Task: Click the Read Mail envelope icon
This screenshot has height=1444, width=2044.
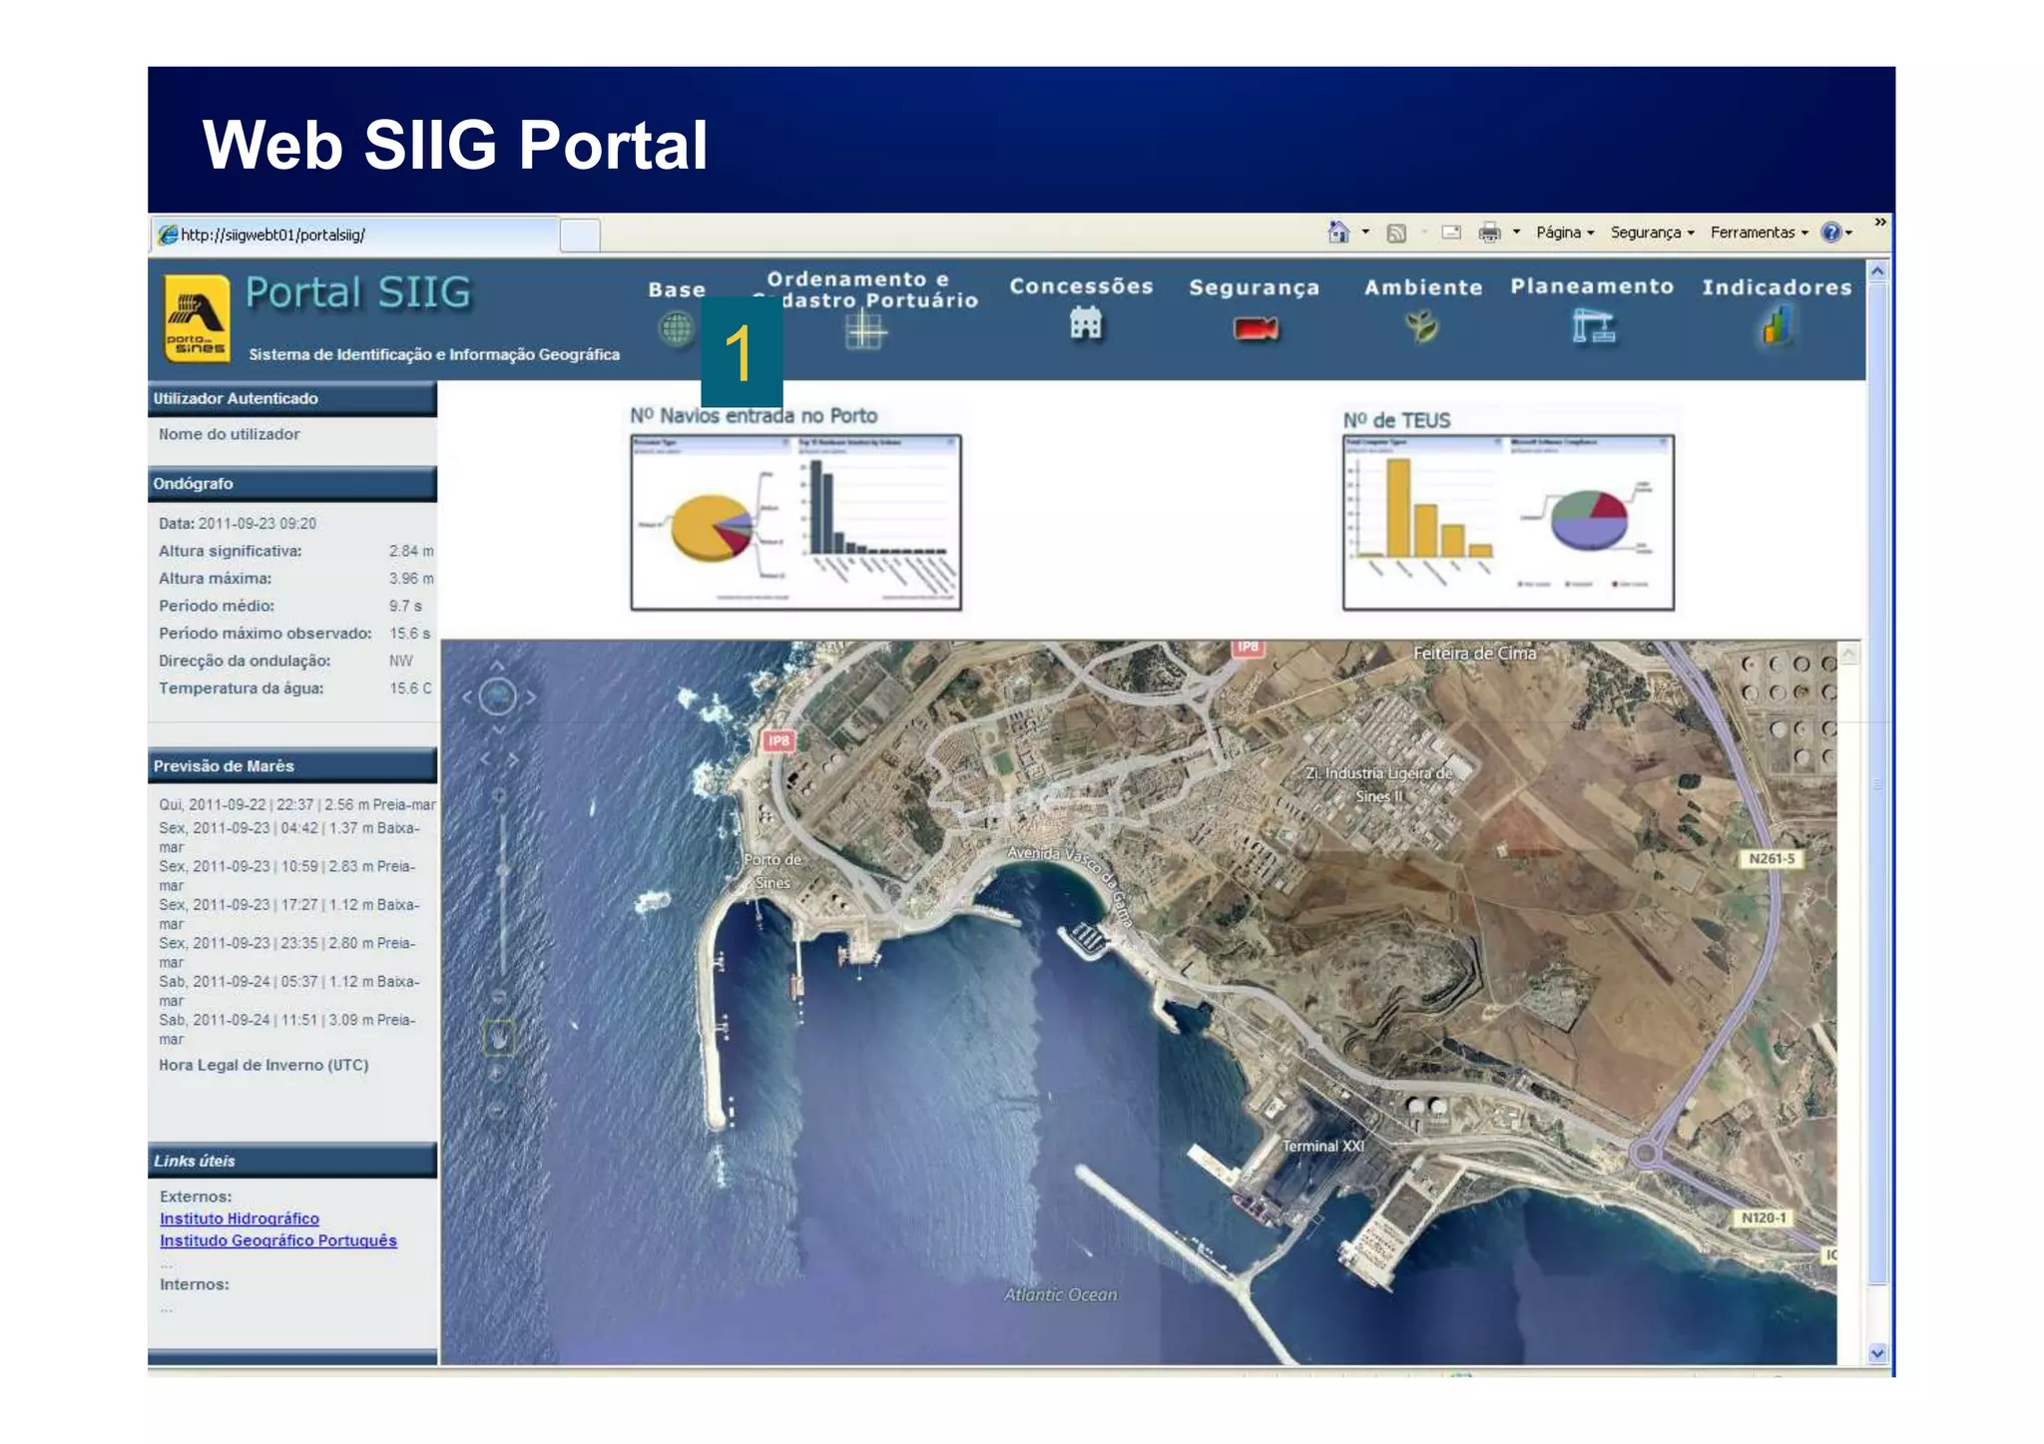Action: tap(1451, 233)
